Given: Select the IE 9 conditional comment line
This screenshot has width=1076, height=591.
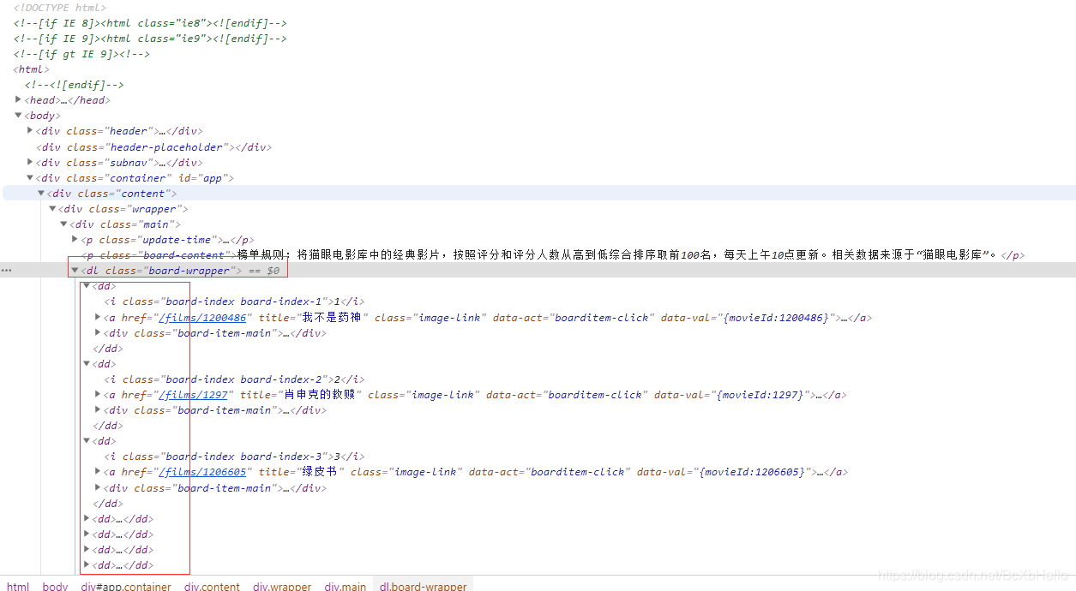Looking at the screenshot, I should pos(150,39).
